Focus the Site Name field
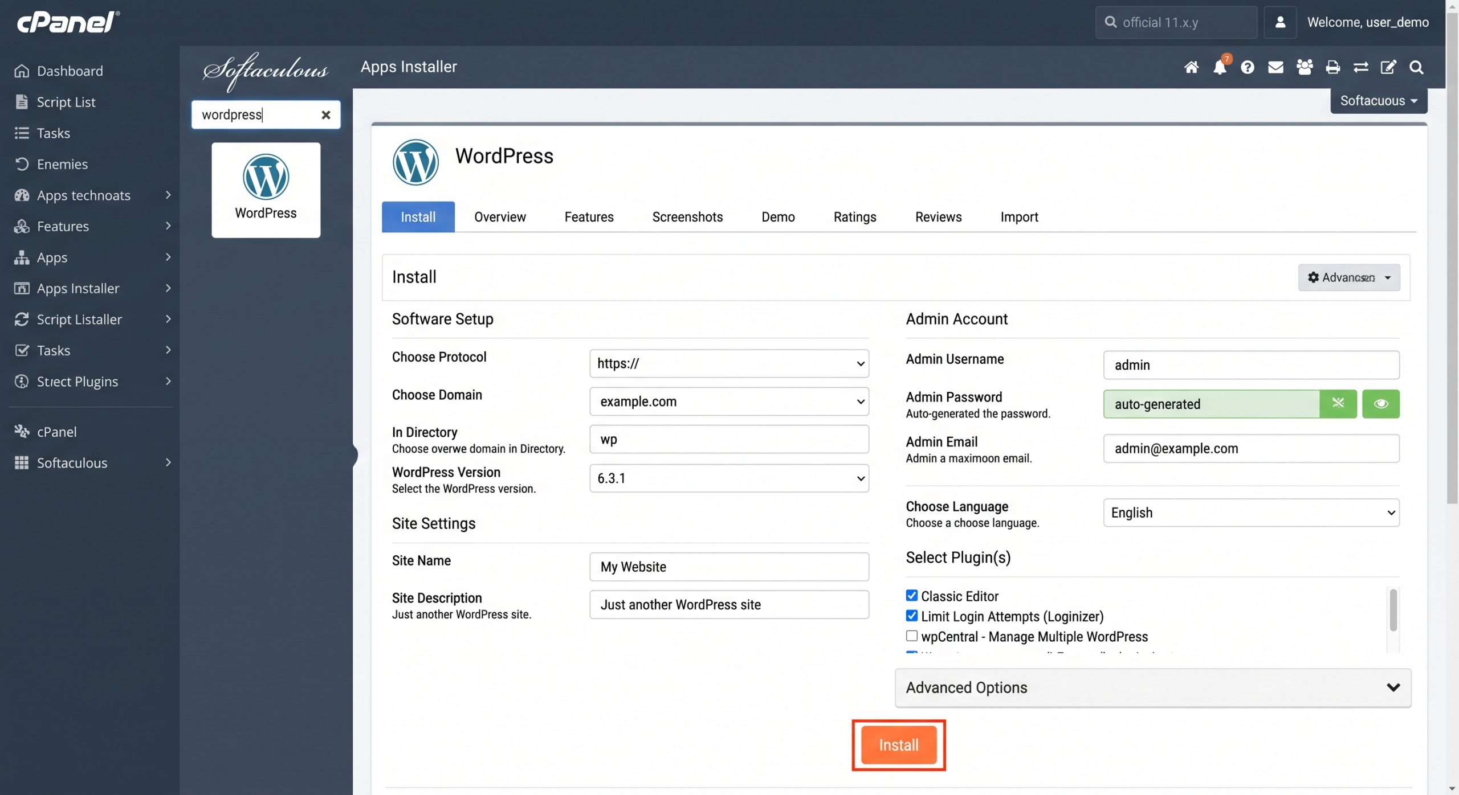The image size is (1459, 795). (x=729, y=567)
